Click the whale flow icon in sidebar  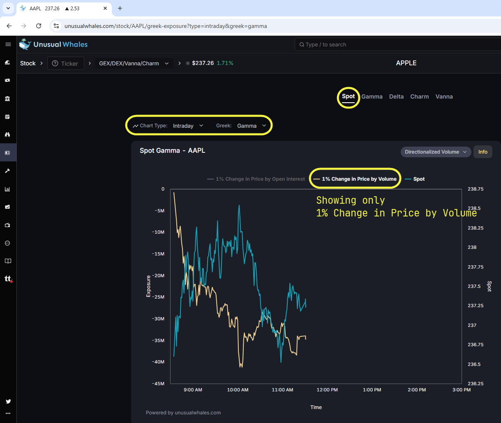pyautogui.click(x=7, y=62)
